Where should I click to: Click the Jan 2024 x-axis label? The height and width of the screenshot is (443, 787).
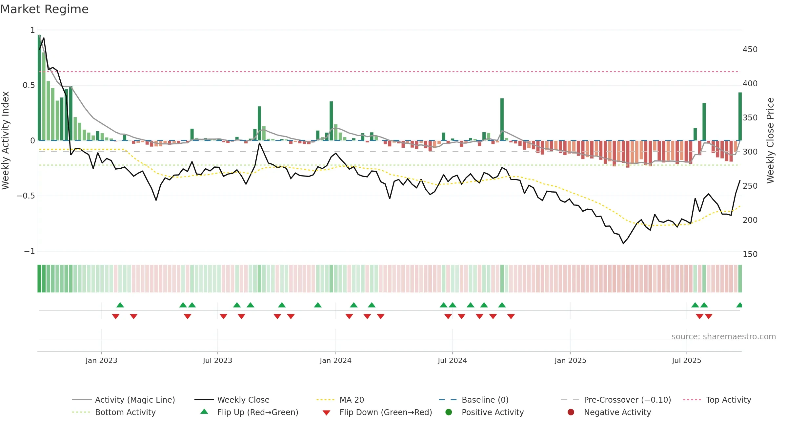335,360
